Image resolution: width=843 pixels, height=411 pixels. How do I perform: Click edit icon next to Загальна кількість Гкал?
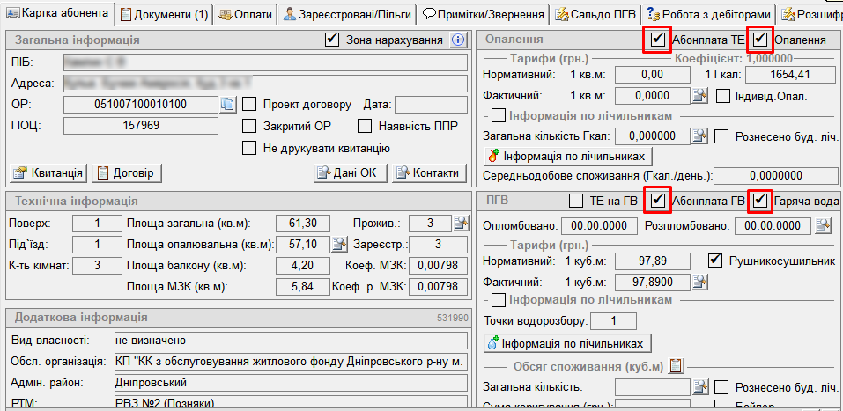click(699, 136)
